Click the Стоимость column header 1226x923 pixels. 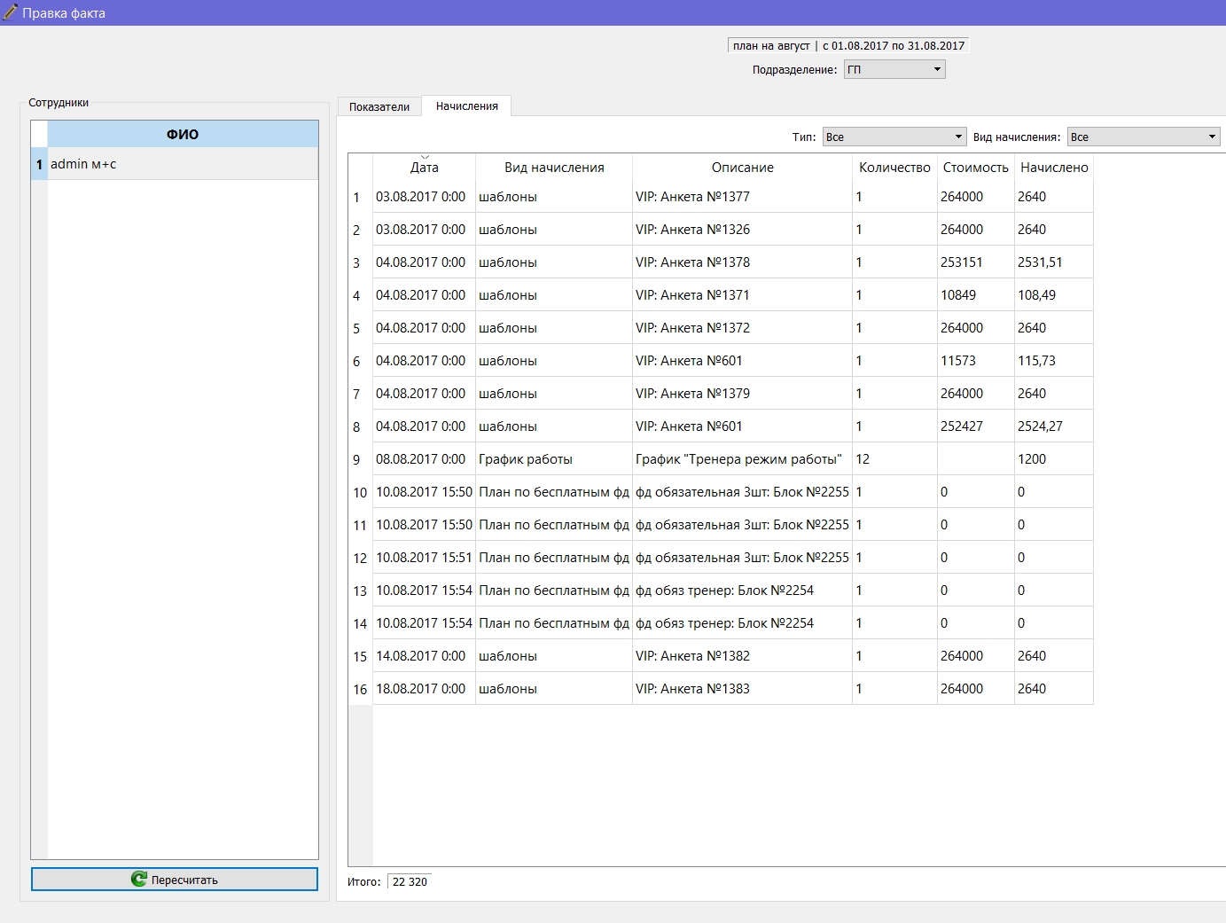(x=975, y=167)
